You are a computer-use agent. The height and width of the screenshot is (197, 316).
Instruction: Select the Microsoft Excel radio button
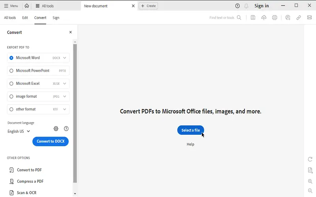point(11,84)
